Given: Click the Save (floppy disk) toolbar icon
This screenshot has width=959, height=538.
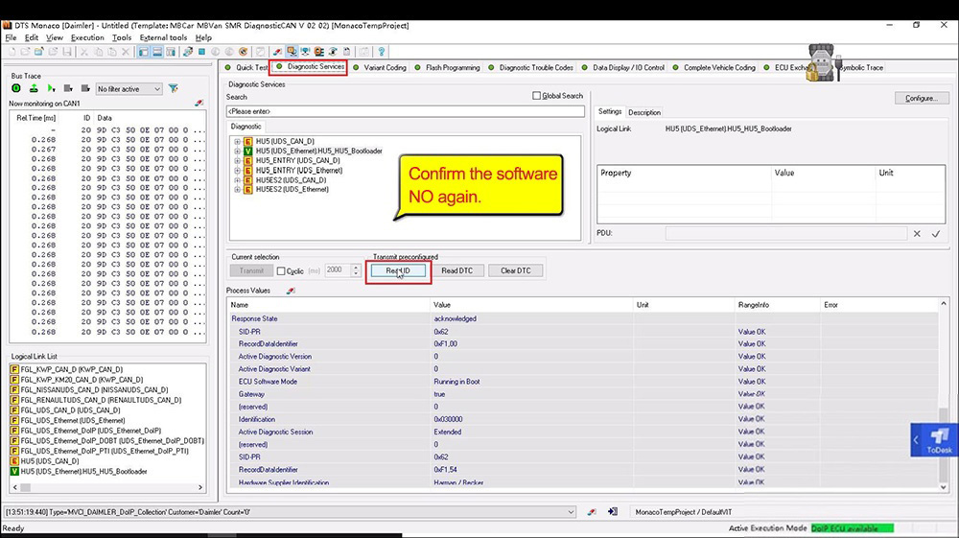Looking at the screenshot, I should (67, 52).
